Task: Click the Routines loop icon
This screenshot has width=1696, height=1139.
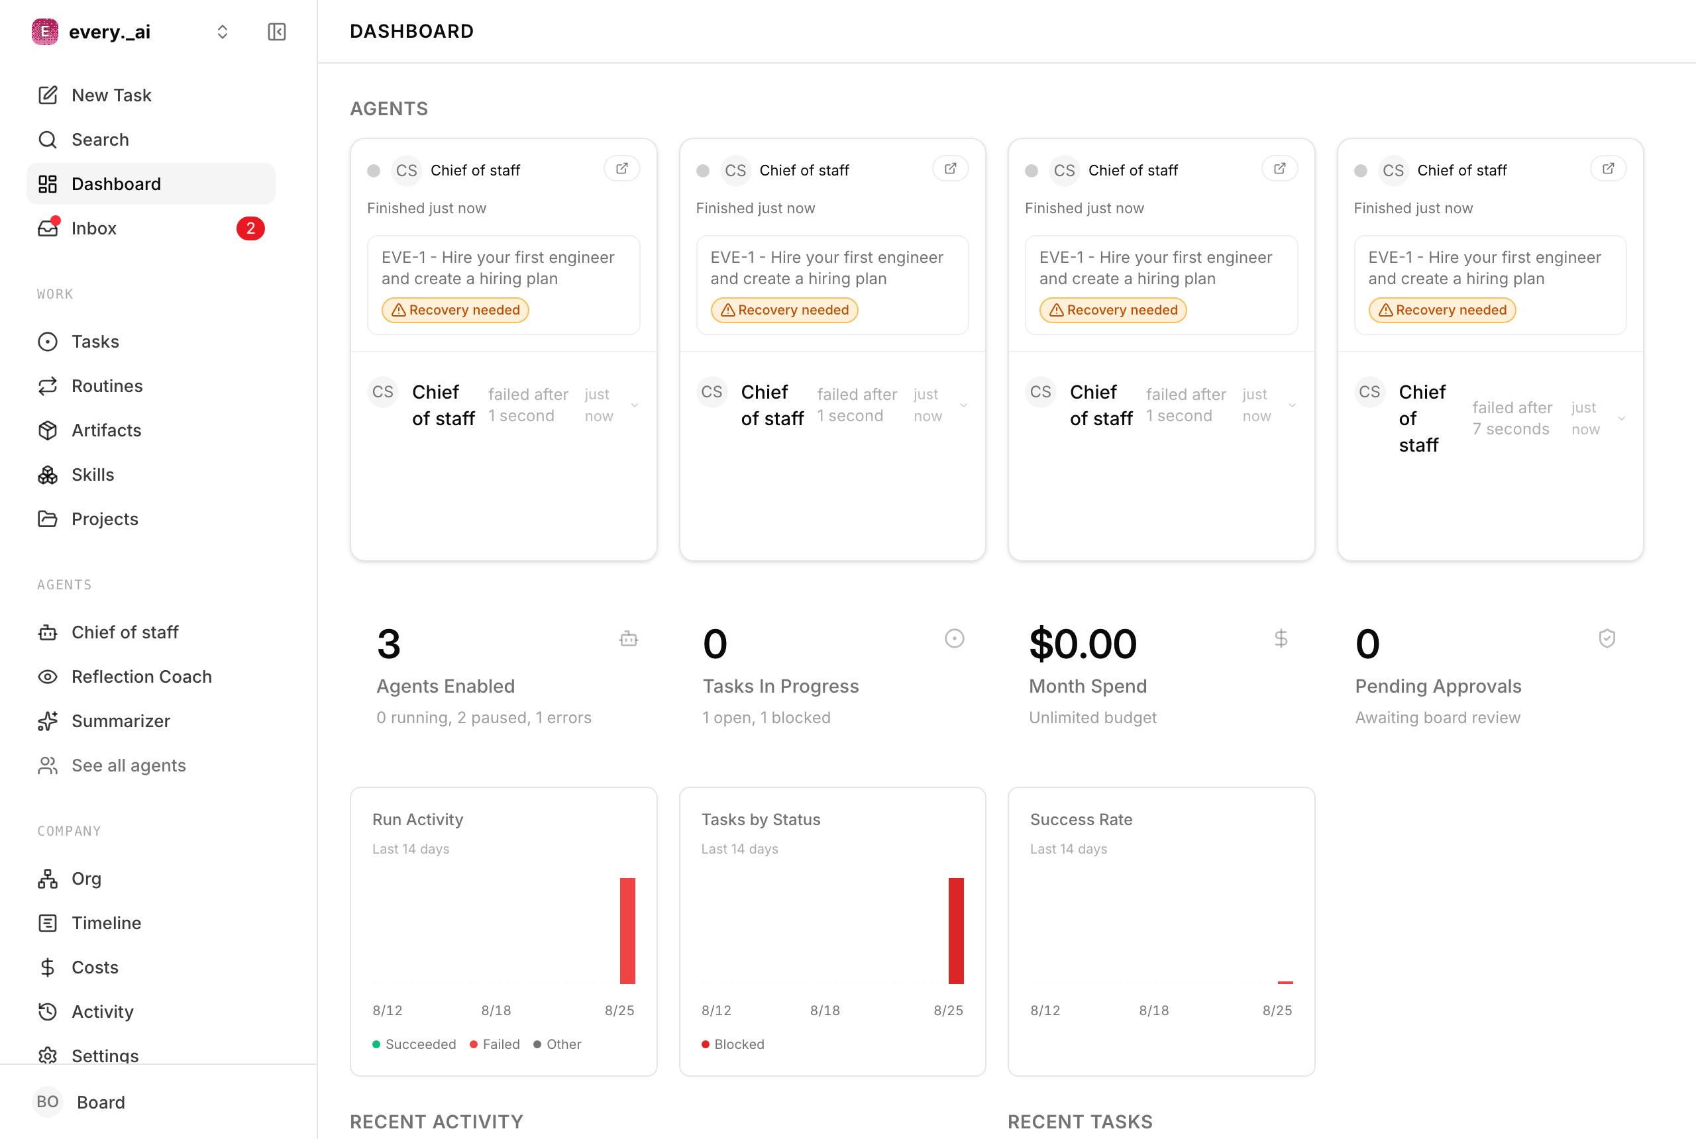Action: [x=48, y=385]
